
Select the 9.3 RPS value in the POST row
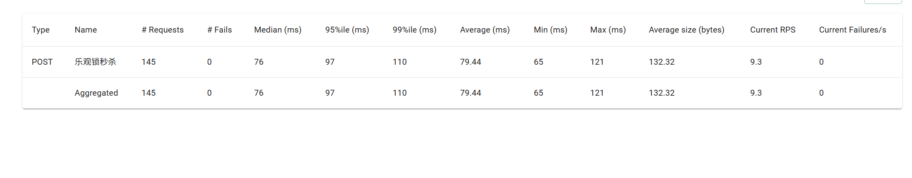pos(756,62)
